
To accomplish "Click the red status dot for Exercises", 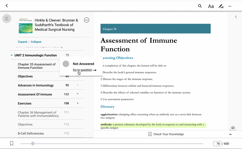I will (78, 103).
